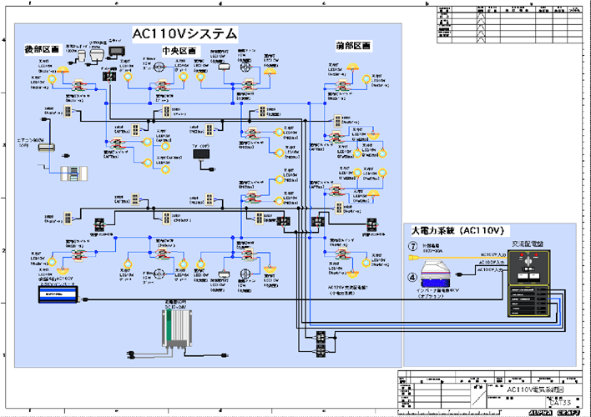Select the small rice cooker graphic

click(x=97, y=56)
